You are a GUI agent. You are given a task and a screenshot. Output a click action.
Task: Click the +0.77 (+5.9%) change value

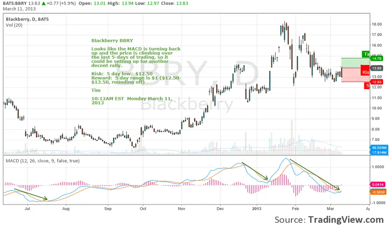pos(61,3)
